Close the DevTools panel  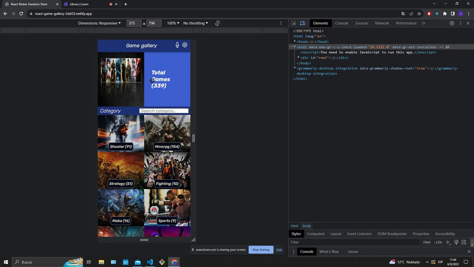click(x=468, y=23)
